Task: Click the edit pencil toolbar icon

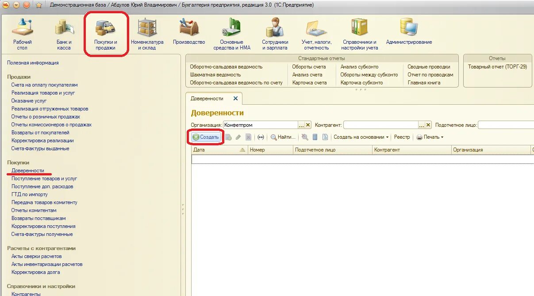Action: click(x=238, y=137)
